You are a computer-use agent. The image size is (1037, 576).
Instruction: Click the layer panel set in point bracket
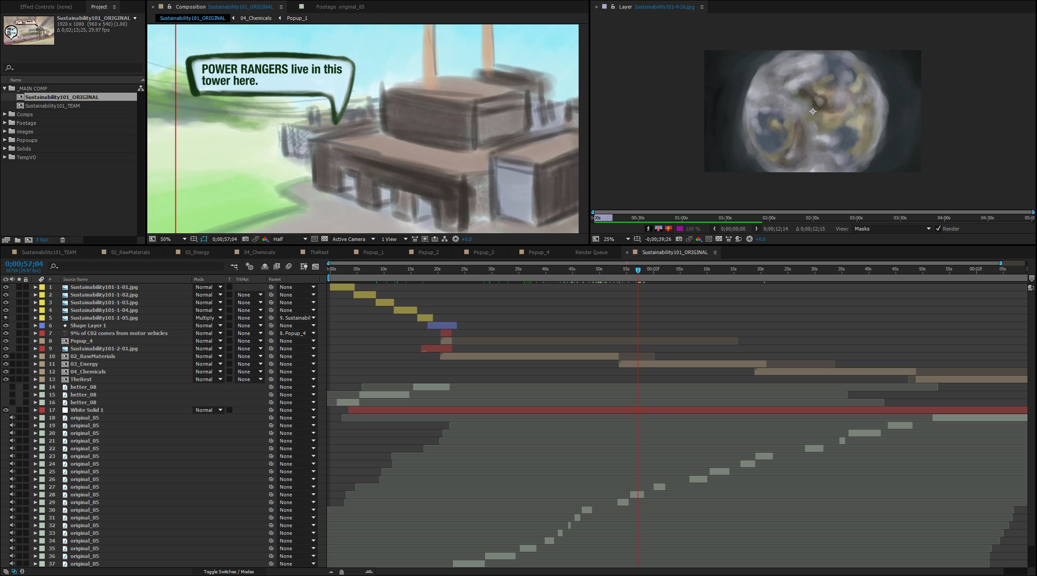pyautogui.click(x=714, y=229)
